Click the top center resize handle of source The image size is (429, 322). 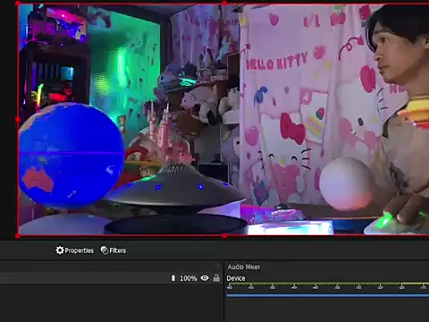pyautogui.click(x=224, y=4)
